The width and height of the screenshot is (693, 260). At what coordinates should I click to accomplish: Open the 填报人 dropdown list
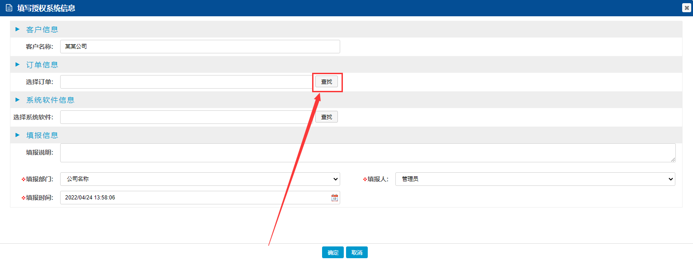(x=535, y=179)
